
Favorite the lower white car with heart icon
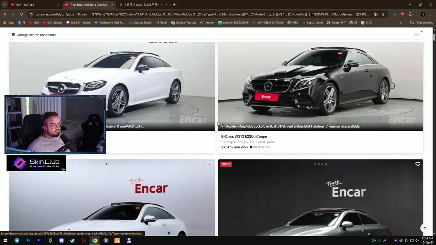(x=209, y=164)
